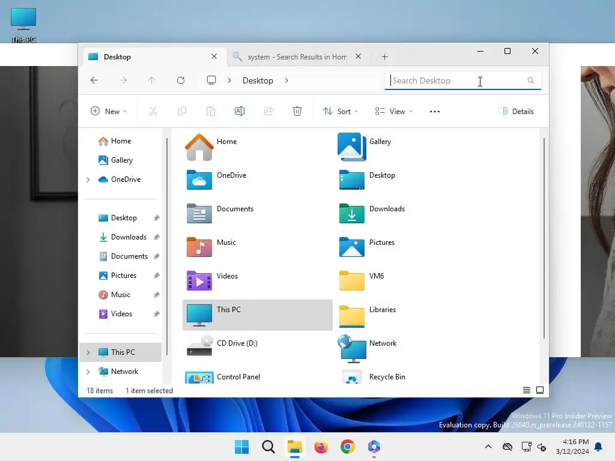Switch to large thumbnails view icon in status bar
The image size is (615, 461).
pyautogui.click(x=540, y=390)
